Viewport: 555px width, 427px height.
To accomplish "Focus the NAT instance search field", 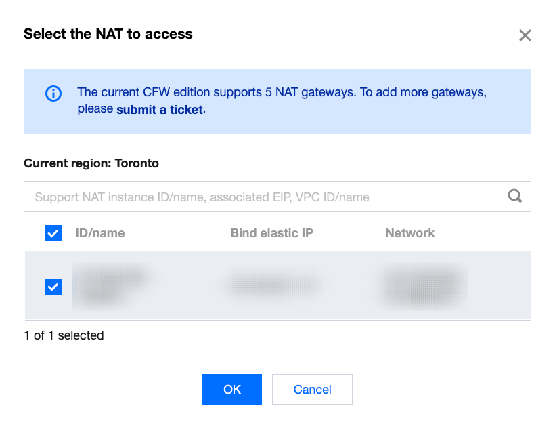I will pos(264,197).
